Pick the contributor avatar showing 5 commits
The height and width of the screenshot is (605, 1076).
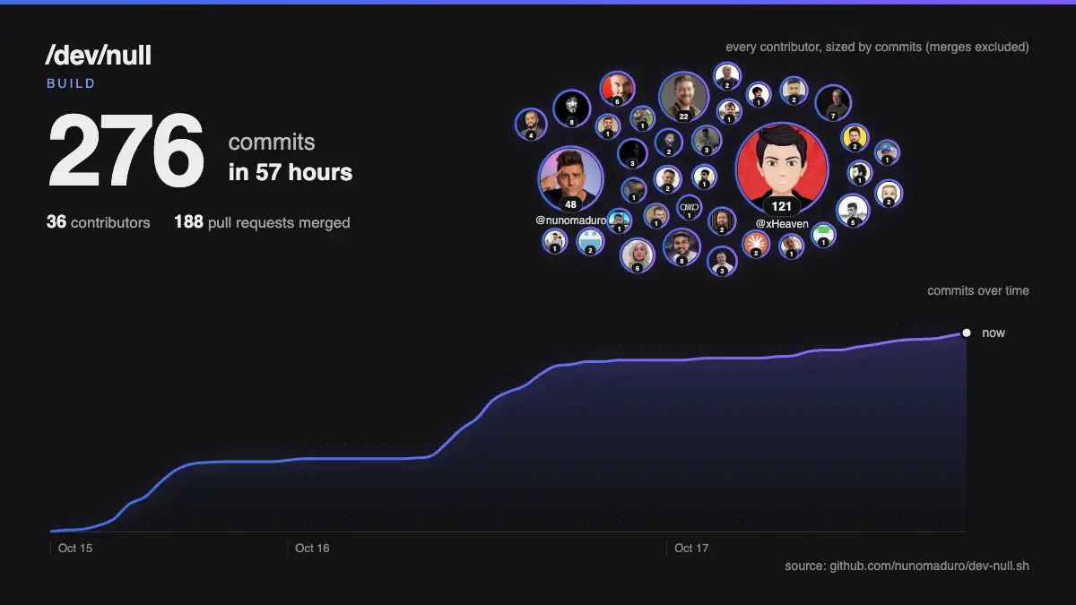click(x=853, y=211)
